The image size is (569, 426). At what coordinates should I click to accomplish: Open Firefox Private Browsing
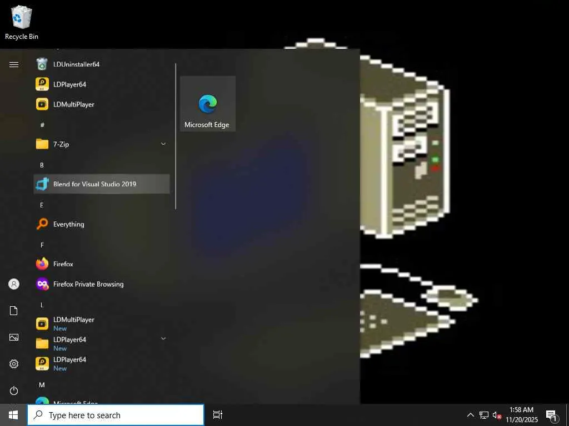click(x=102, y=284)
